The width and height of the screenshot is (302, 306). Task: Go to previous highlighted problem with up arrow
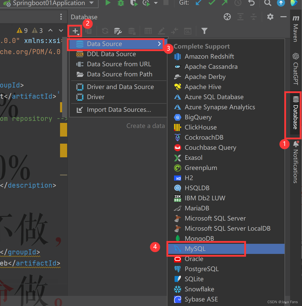tap(50, 31)
